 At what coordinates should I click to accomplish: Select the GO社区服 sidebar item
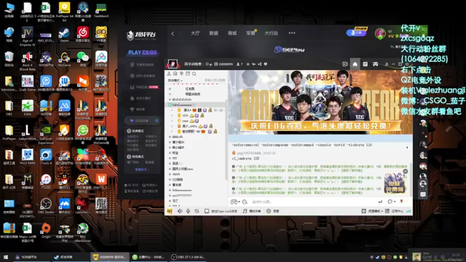[143, 121]
